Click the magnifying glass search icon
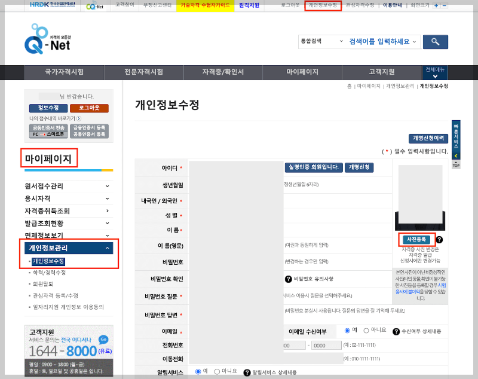The image size is (478, 379). (435, 42)
